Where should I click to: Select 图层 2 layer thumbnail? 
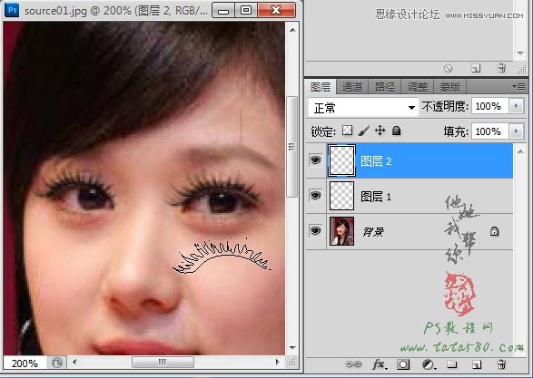tap(341, 160)
